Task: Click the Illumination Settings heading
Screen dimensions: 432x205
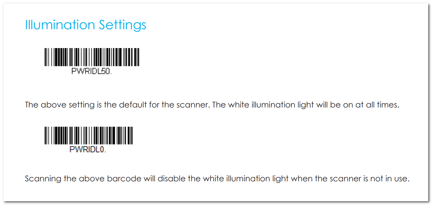Action: (86, 25)
